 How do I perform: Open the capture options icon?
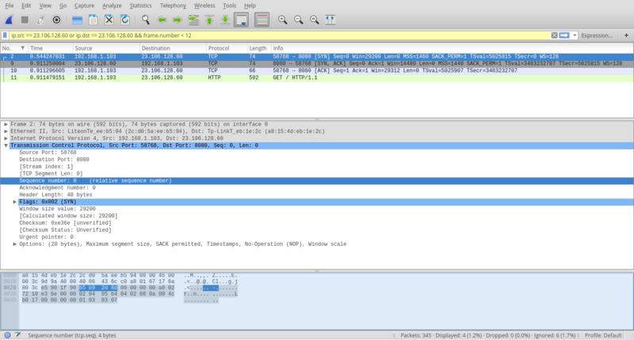(56, 19)
